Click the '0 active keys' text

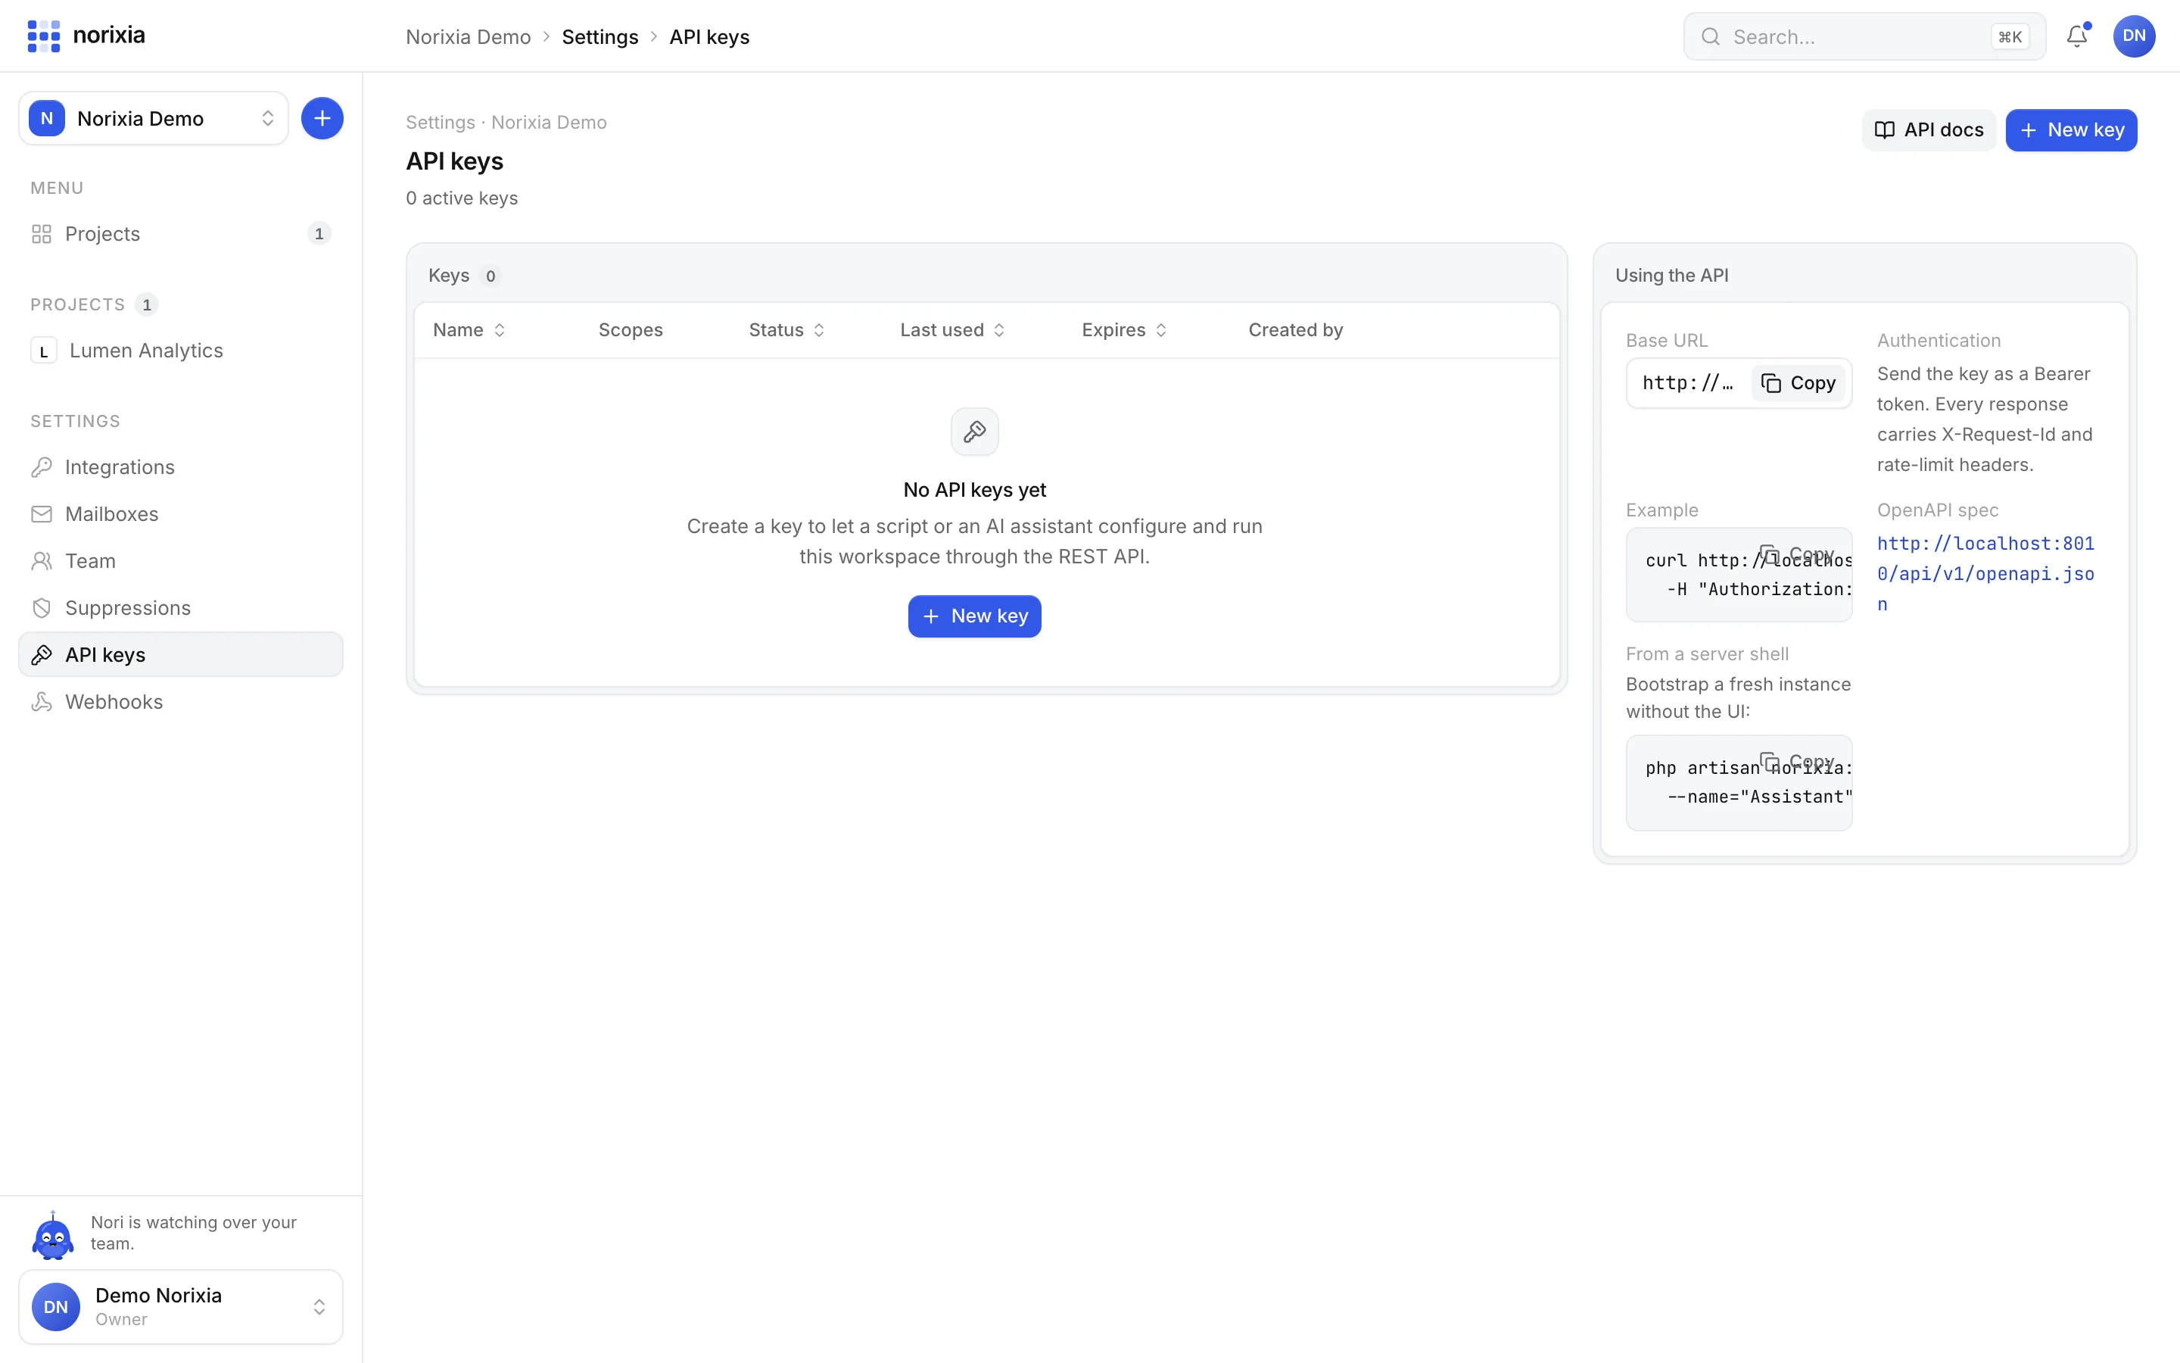click(x=461, y=198)
